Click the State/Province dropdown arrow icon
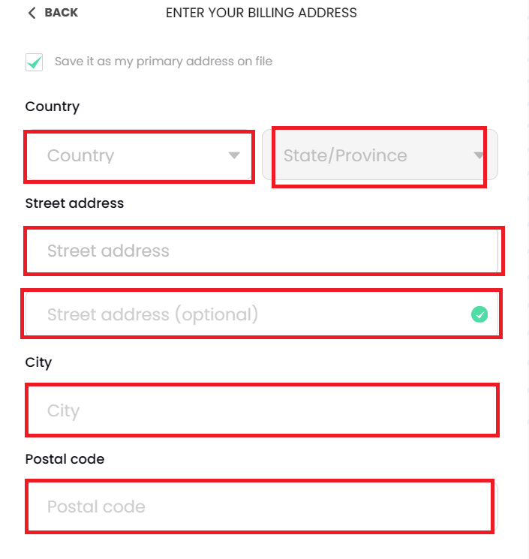529x559 pixels. tap(479, 156)
